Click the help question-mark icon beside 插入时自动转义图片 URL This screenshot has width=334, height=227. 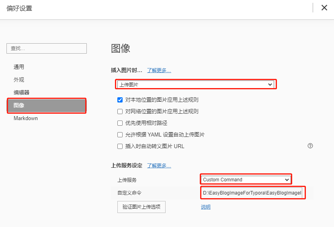(x=310, y=146)
